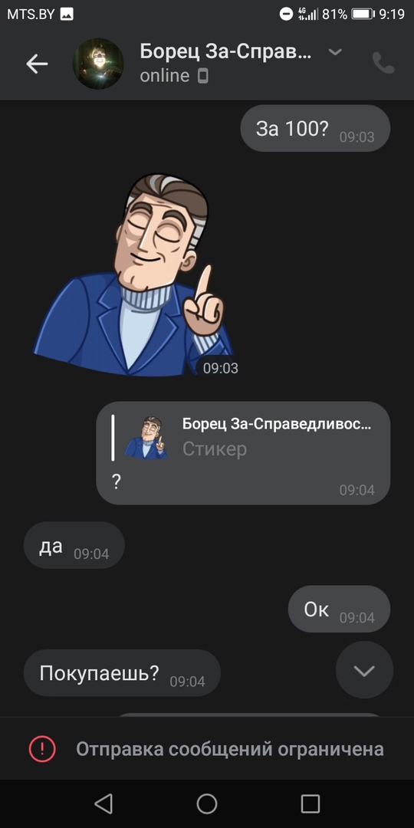Screen dimensions: 414x828
Task: Jump to latest with round down-arrow button
Action: (x=364, y=670)
